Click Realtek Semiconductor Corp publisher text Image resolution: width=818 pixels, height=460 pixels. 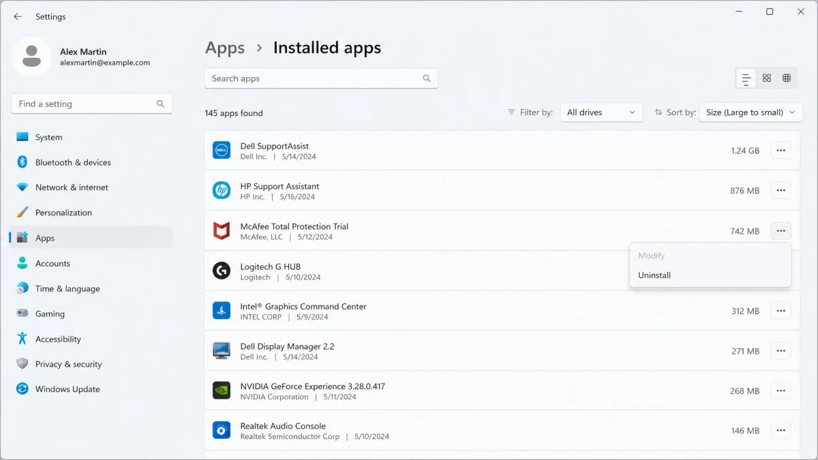pos(290,437)
